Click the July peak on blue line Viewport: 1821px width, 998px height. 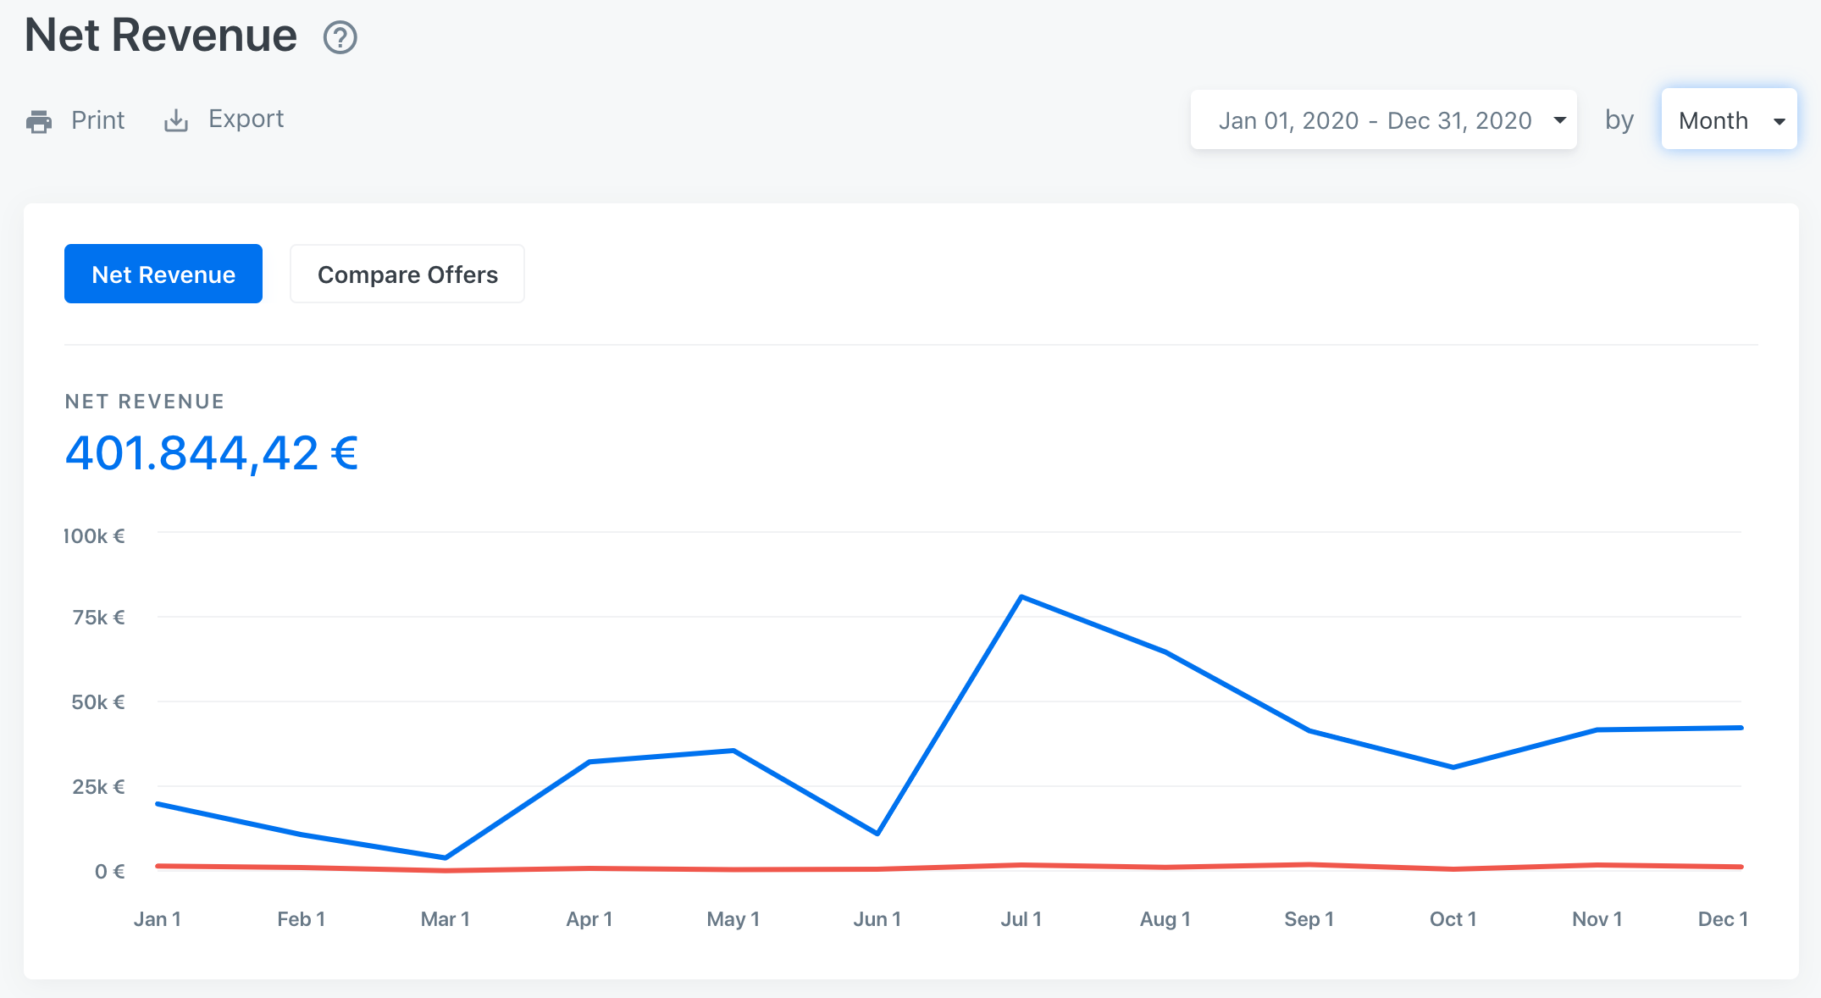[x=1021, y=597]
